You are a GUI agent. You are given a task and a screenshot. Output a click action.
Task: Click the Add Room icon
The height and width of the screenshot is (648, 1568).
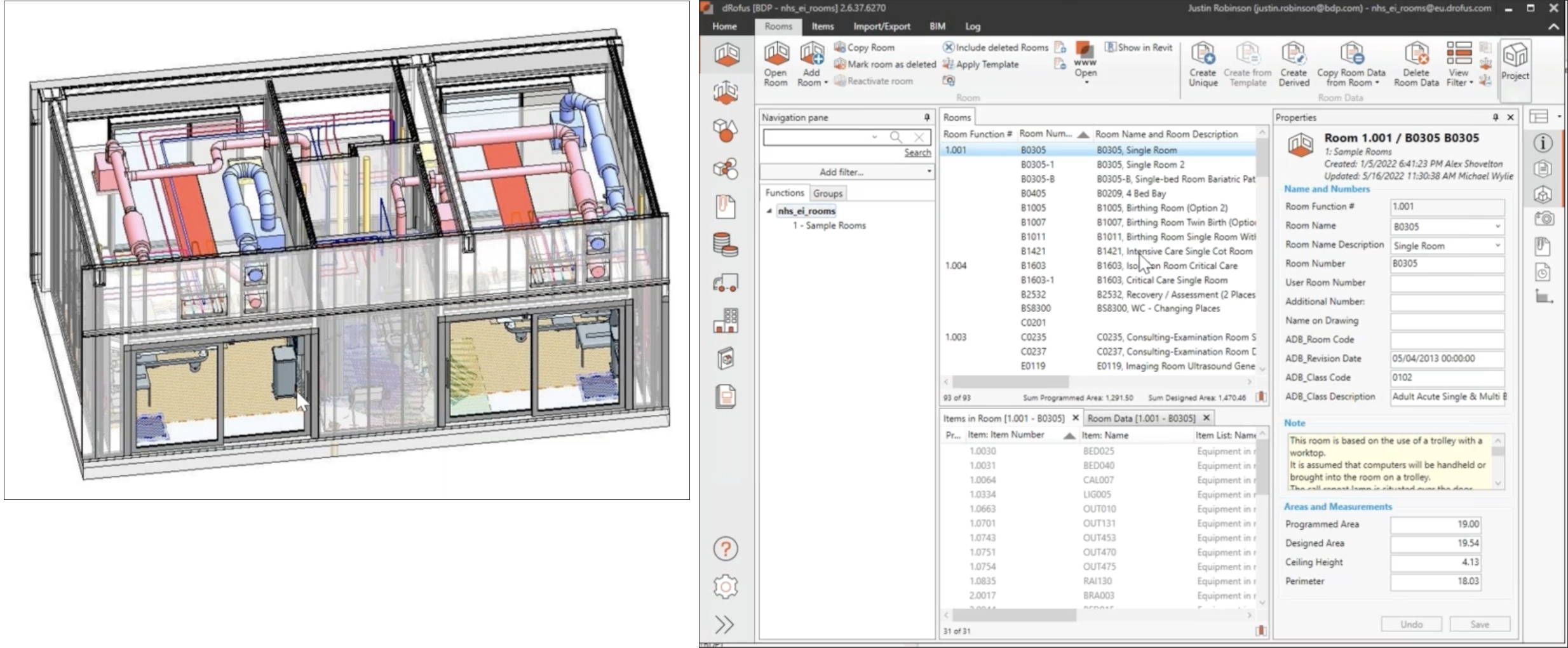pos(811,64)
